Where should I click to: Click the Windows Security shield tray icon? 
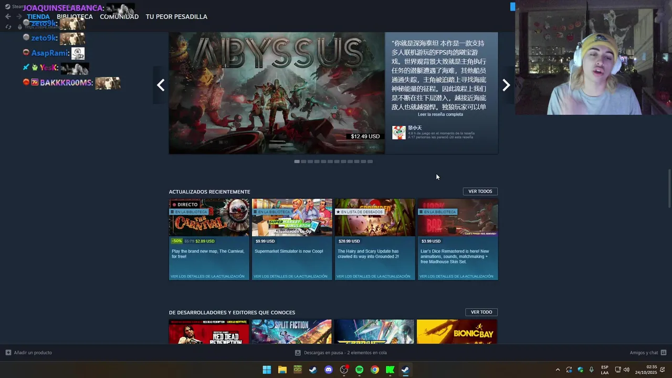tap(580, 370)
